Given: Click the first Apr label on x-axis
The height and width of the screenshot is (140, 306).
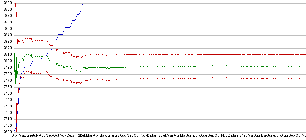Looking at the screenshot, I should click(x=15, y=136).
